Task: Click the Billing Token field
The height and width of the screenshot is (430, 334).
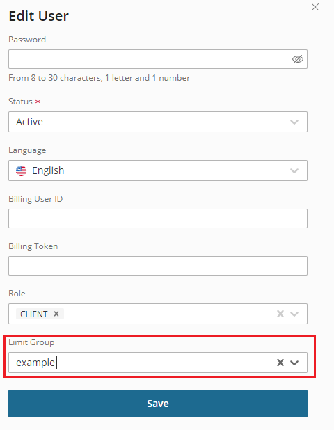Action: (x=158, y=266)
